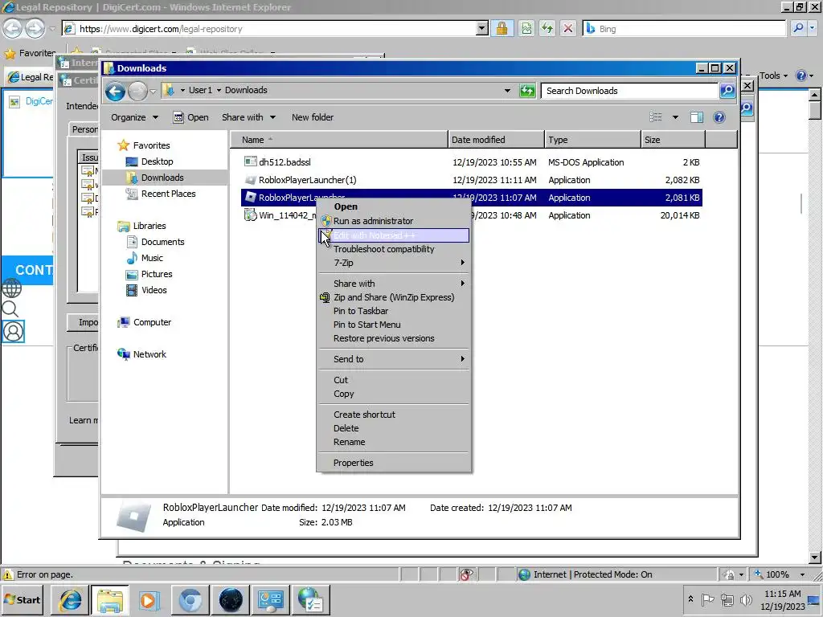The width and height of the screenshot is (823, 617).
Task: Click the Bing search magnifier button
Action: tap(798, 28)
